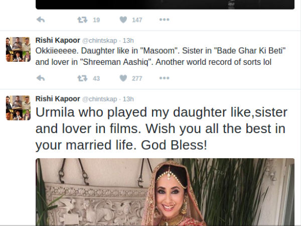Like the Okkiieeeee tweet with 277 likes
The width and height of the screenshot is (301, 226).
123,78
